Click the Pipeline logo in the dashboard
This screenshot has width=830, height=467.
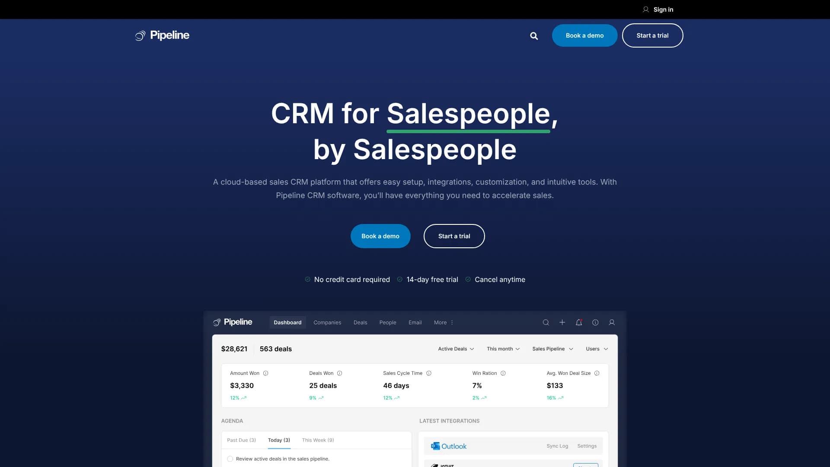point(233,322)
